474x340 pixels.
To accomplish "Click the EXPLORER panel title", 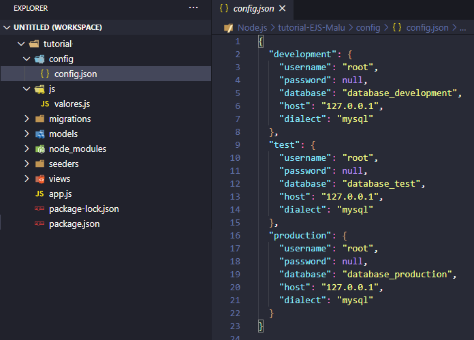I will coord(31,8).
